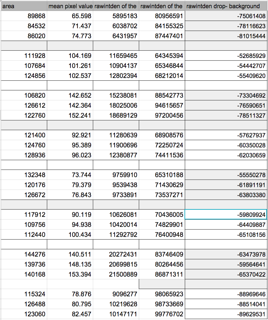Select the cell with value 71.437
Viewport: 268px width, 320px height.
[x=70, y=26]
